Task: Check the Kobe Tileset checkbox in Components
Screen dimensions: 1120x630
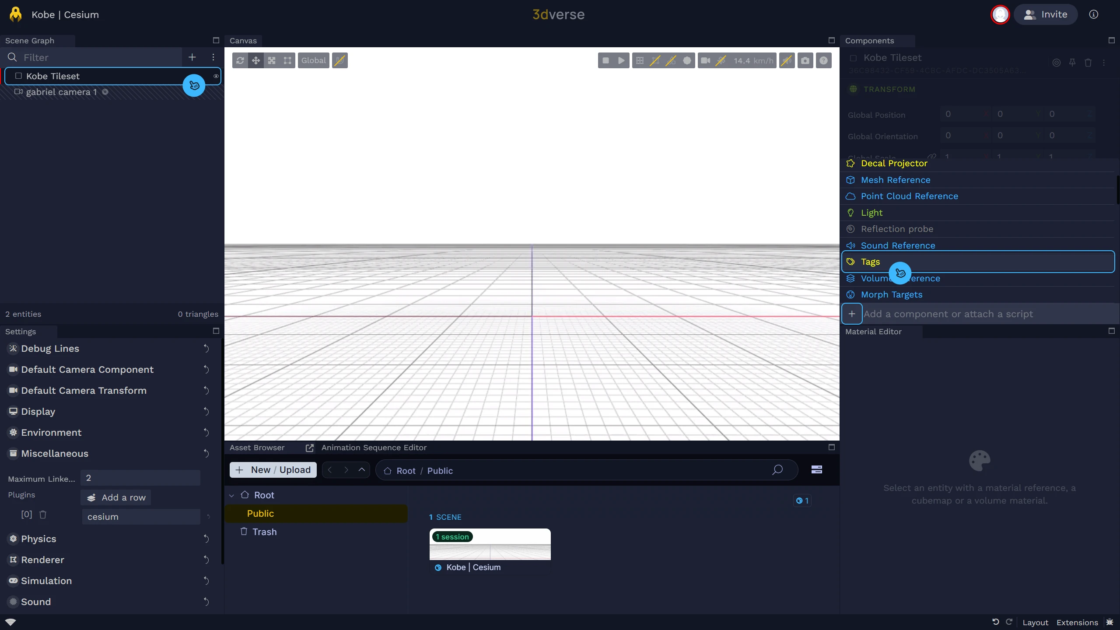Action: click(x=853, y=58)
